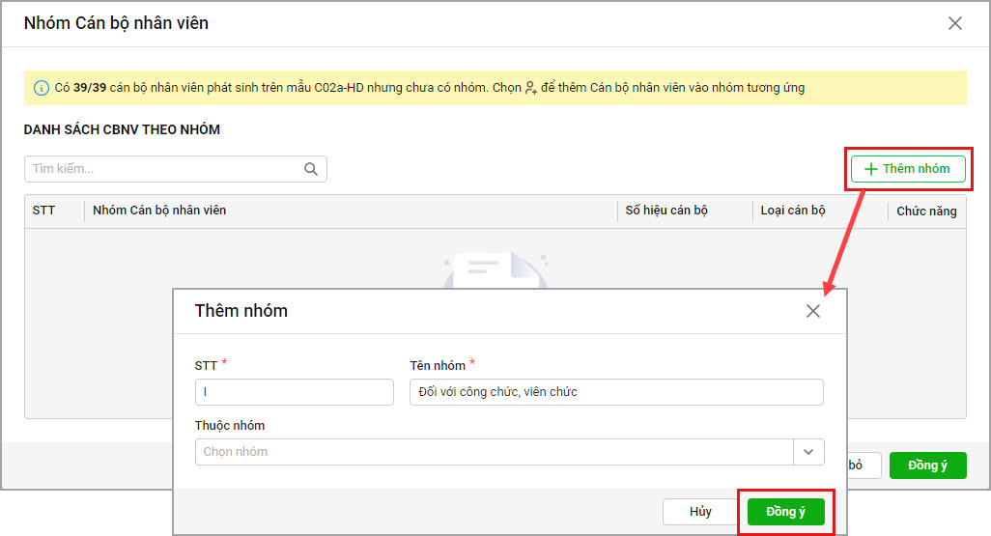
Task: Click Đồng ý in the main dialog footer
Action: tap(927, 465)
